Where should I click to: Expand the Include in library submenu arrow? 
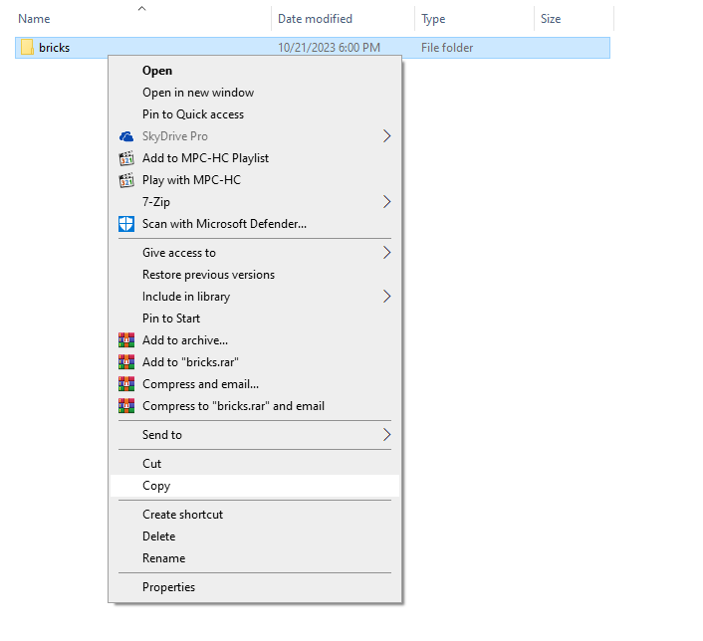click(386, 297)
